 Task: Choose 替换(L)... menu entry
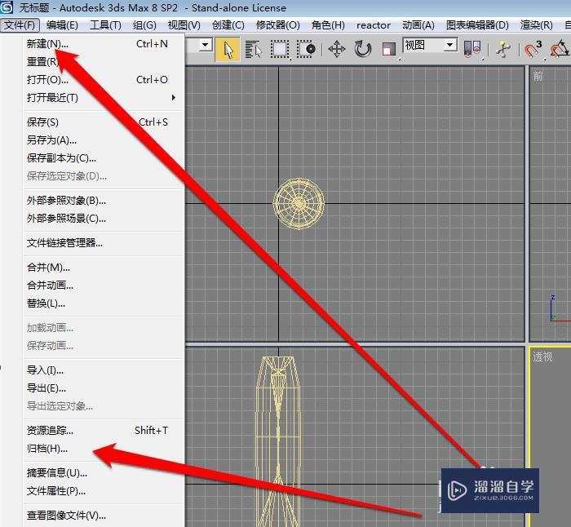(x=104, y=303)
